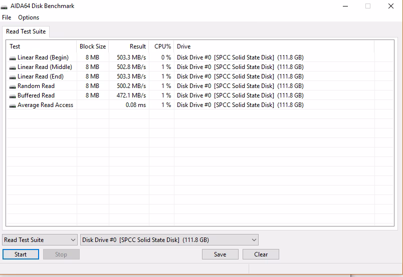Open the Disk Drive #0 selection dropdown

point(169,240)
